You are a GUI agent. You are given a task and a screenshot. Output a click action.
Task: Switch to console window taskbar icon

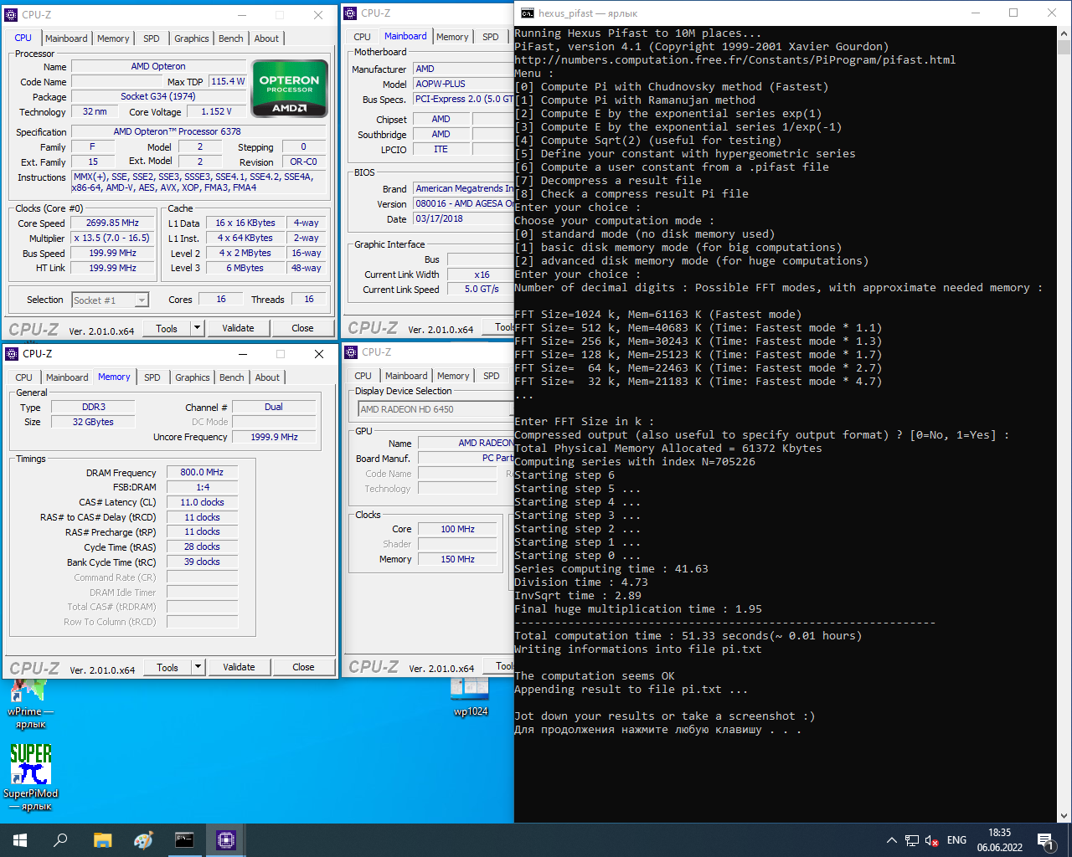point(184,840)
